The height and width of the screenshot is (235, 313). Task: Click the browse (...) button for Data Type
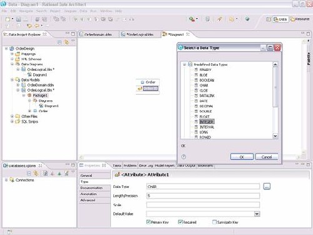pos(267,186)
